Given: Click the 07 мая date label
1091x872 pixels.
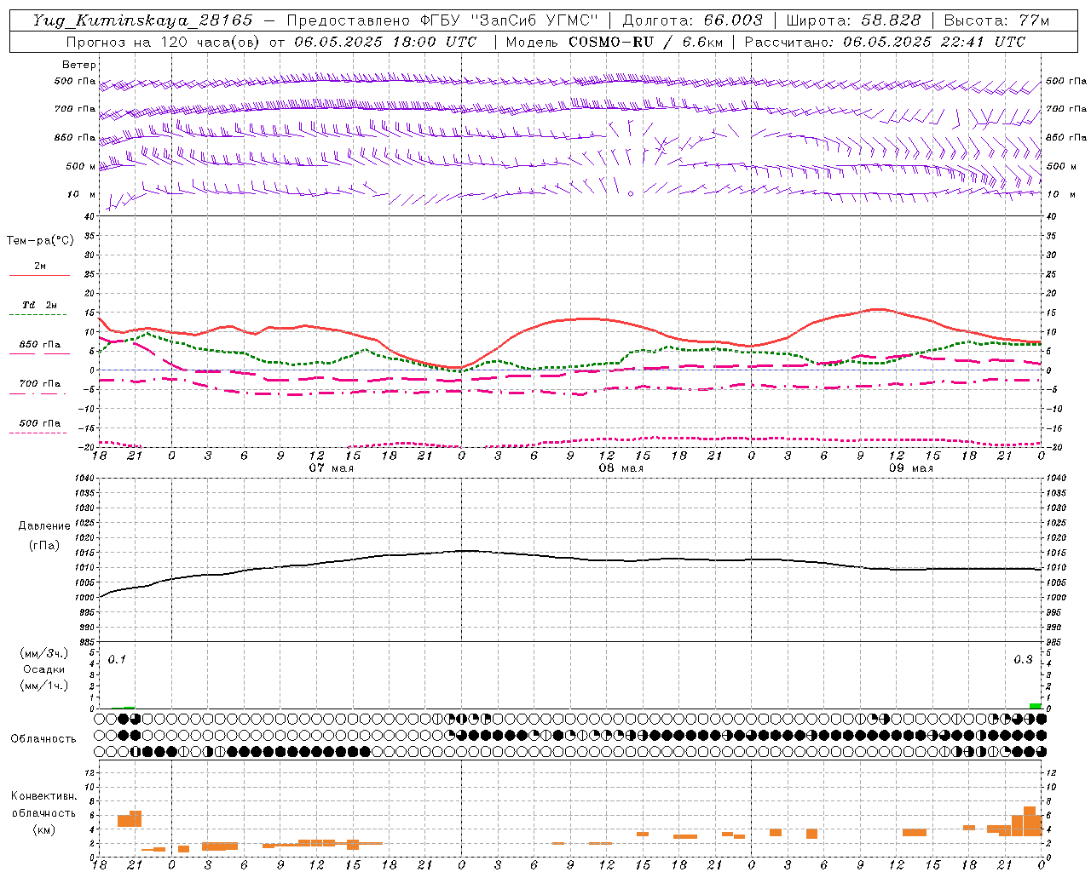Looking at the screenshot, I should click(x=331, y=468).
